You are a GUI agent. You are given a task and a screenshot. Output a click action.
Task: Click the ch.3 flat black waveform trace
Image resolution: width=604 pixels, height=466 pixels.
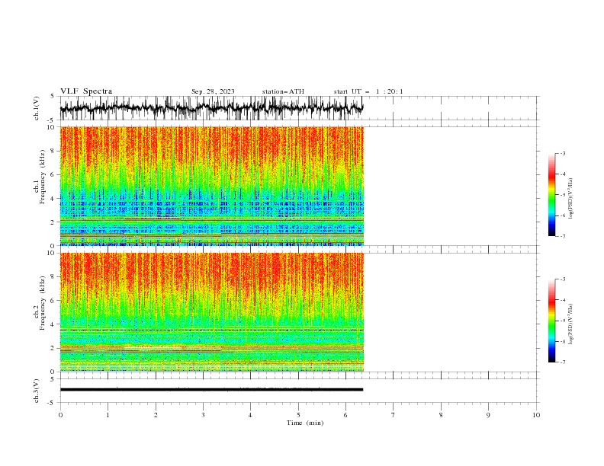[211, 390]
